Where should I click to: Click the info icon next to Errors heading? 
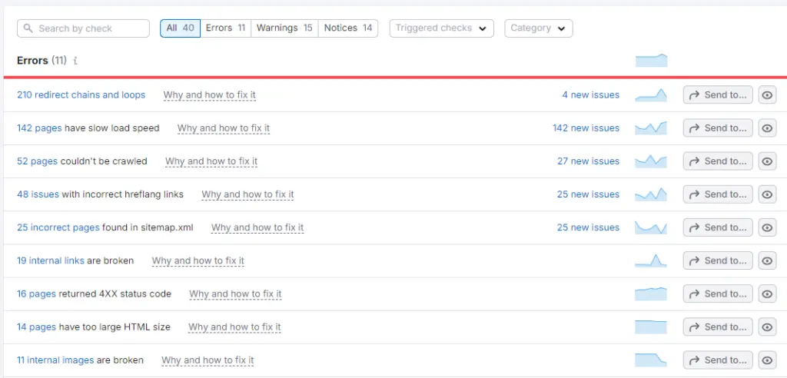click(75, 61)
